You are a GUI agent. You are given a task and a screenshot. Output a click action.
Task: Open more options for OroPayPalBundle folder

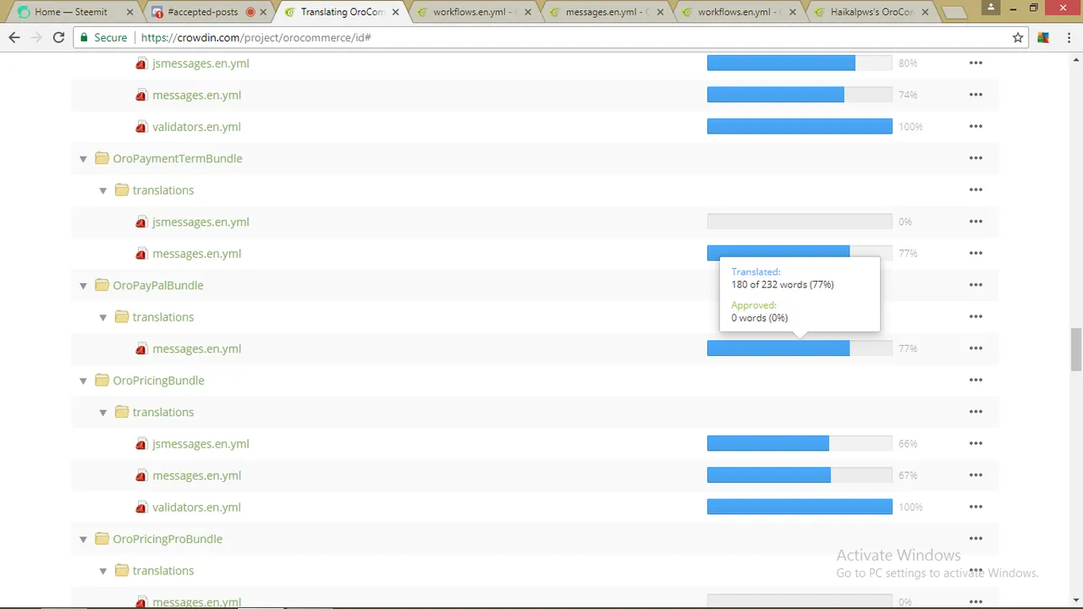point(976,285)
